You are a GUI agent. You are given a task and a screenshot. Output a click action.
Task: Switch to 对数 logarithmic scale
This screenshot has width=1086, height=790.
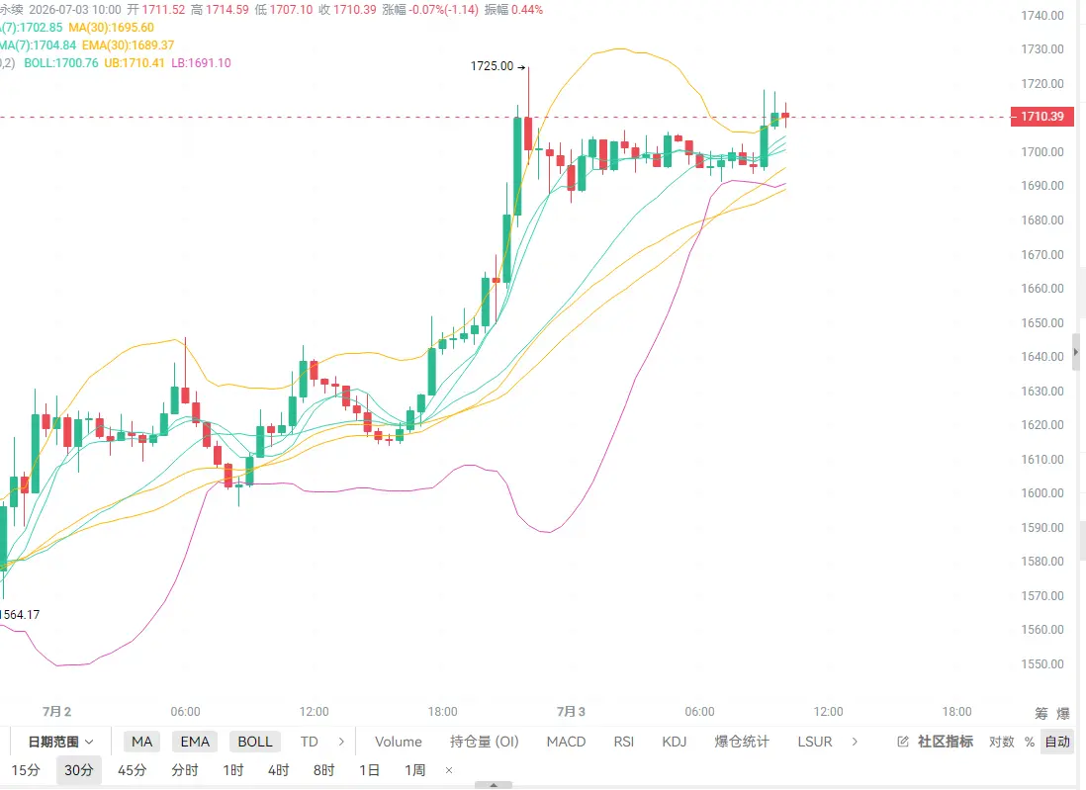[1002, 742]
